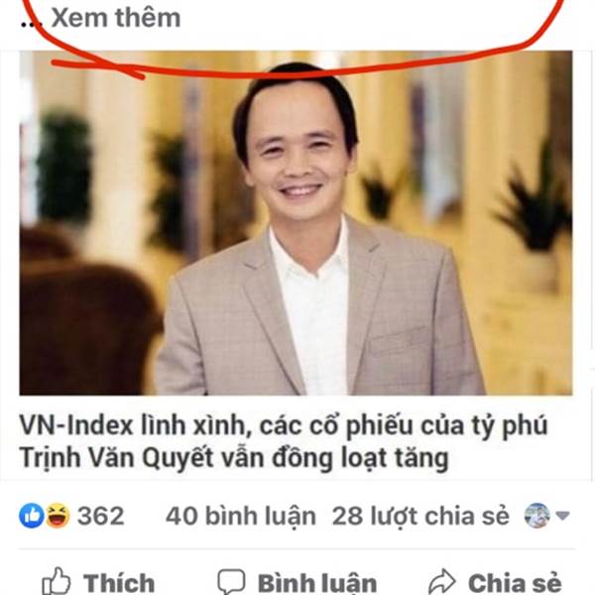The width and height of the screenshot is (595, 595).
Task: Toggle like using the Thích label
Action: coord(119,583)
